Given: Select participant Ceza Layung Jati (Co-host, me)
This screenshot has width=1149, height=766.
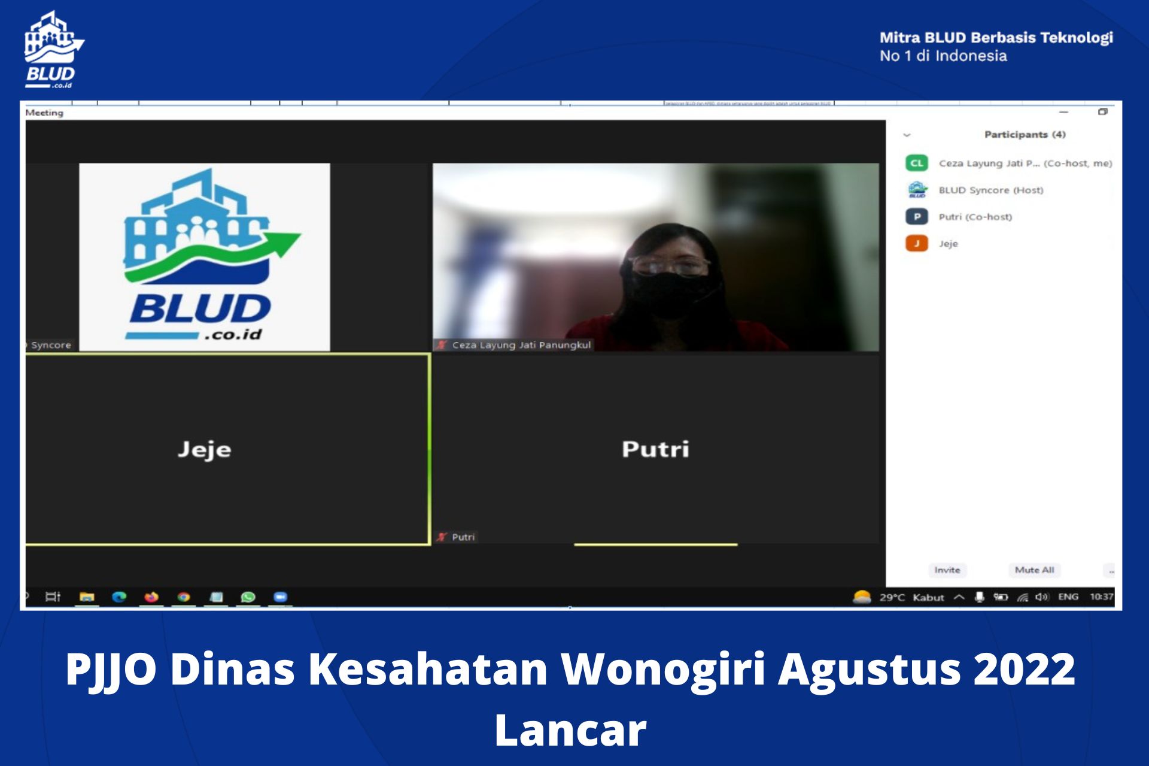Looking at the screenshot, I should pos(1009,163).
